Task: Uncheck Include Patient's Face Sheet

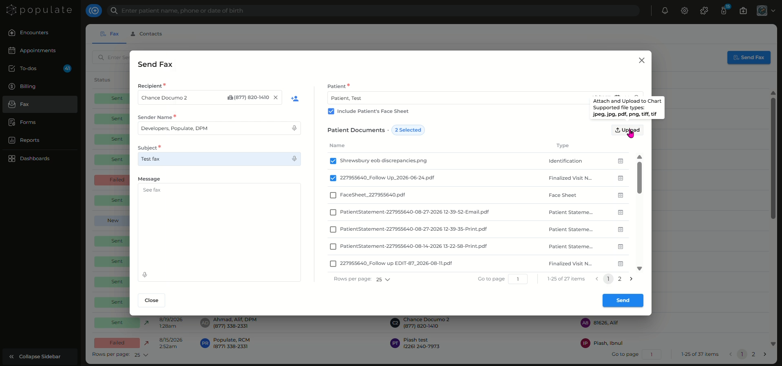Action: point(331,111)
